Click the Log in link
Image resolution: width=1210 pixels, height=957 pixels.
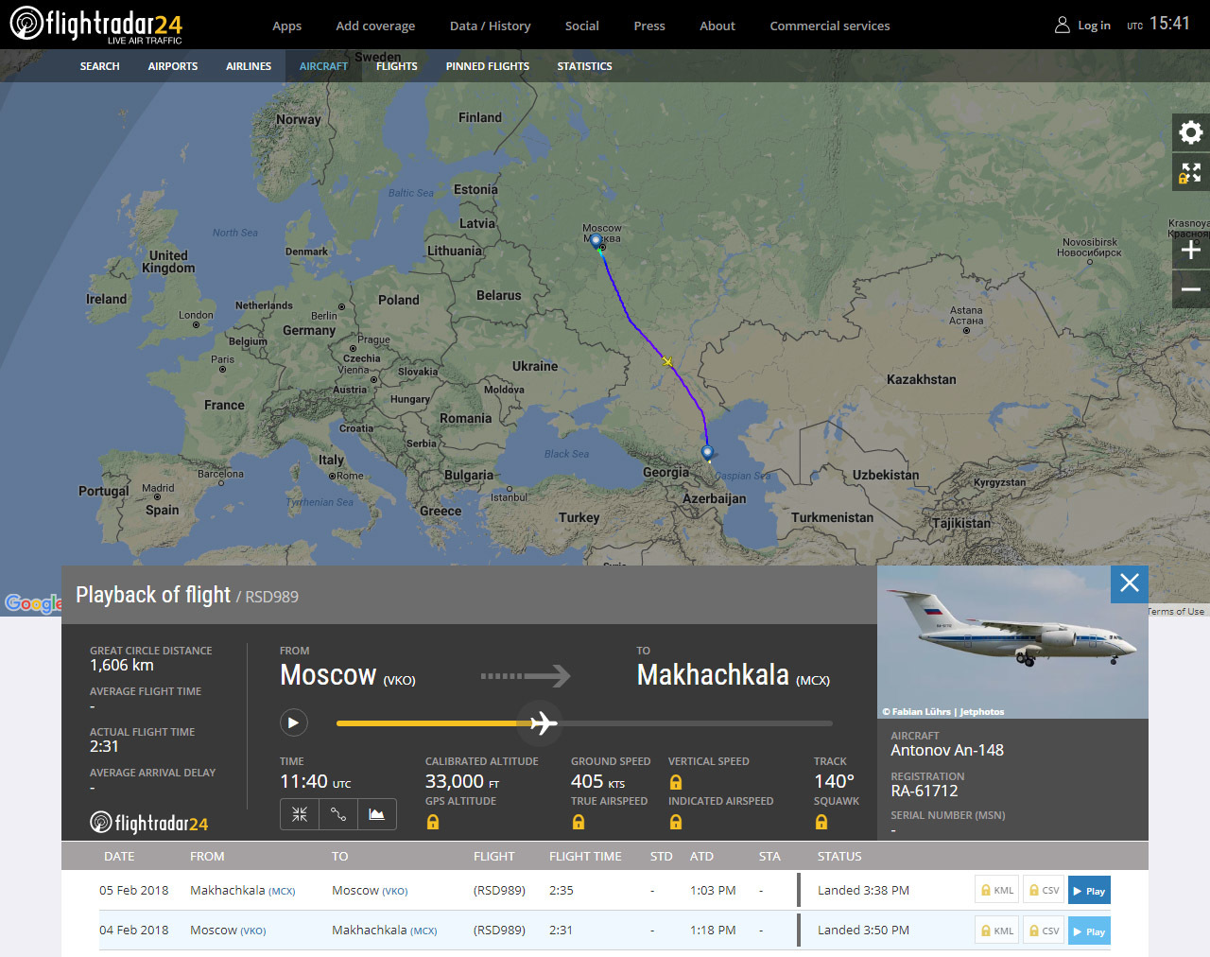(1094, 26)
